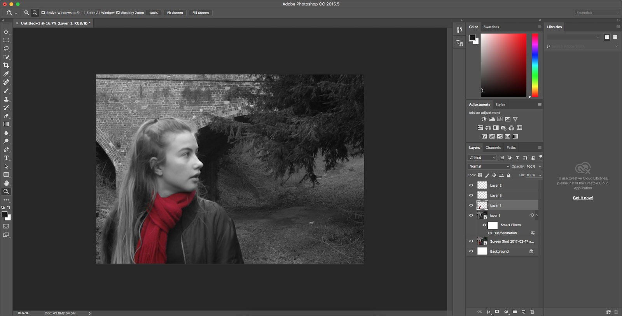Select the Crop tool
The height and width of the screenshot is (316, 622).
coord(6,65)
